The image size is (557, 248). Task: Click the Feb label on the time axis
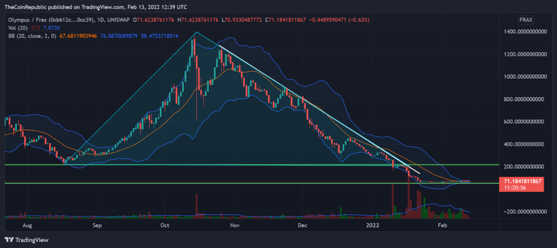(x=442, y=225)
